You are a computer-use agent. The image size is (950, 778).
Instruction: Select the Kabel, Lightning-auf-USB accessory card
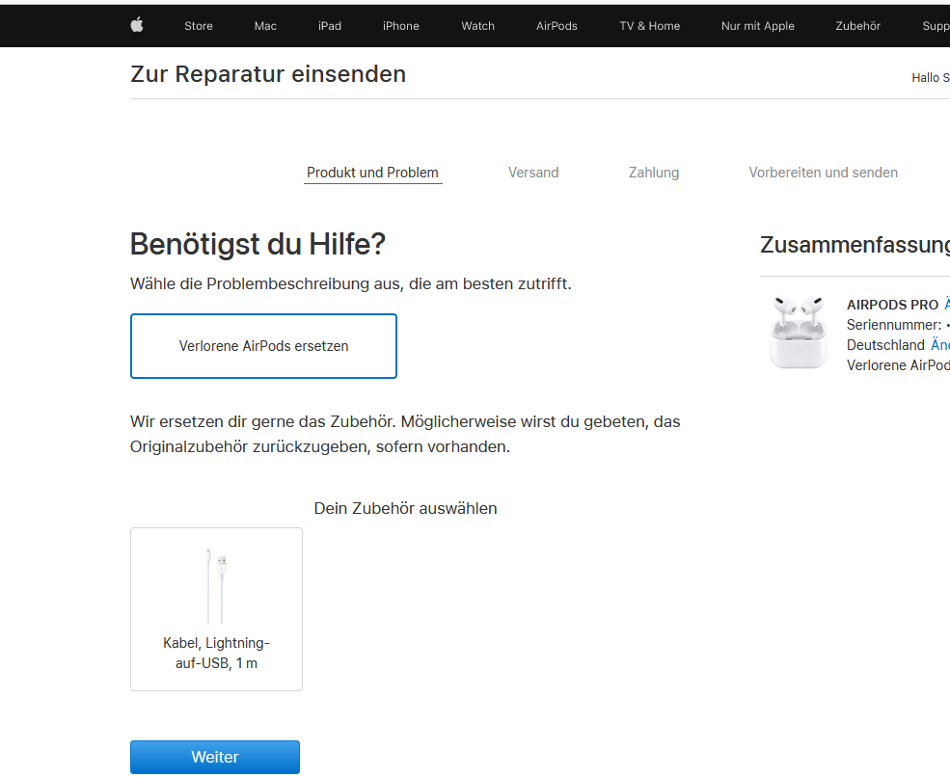click(x=216, y=609)
